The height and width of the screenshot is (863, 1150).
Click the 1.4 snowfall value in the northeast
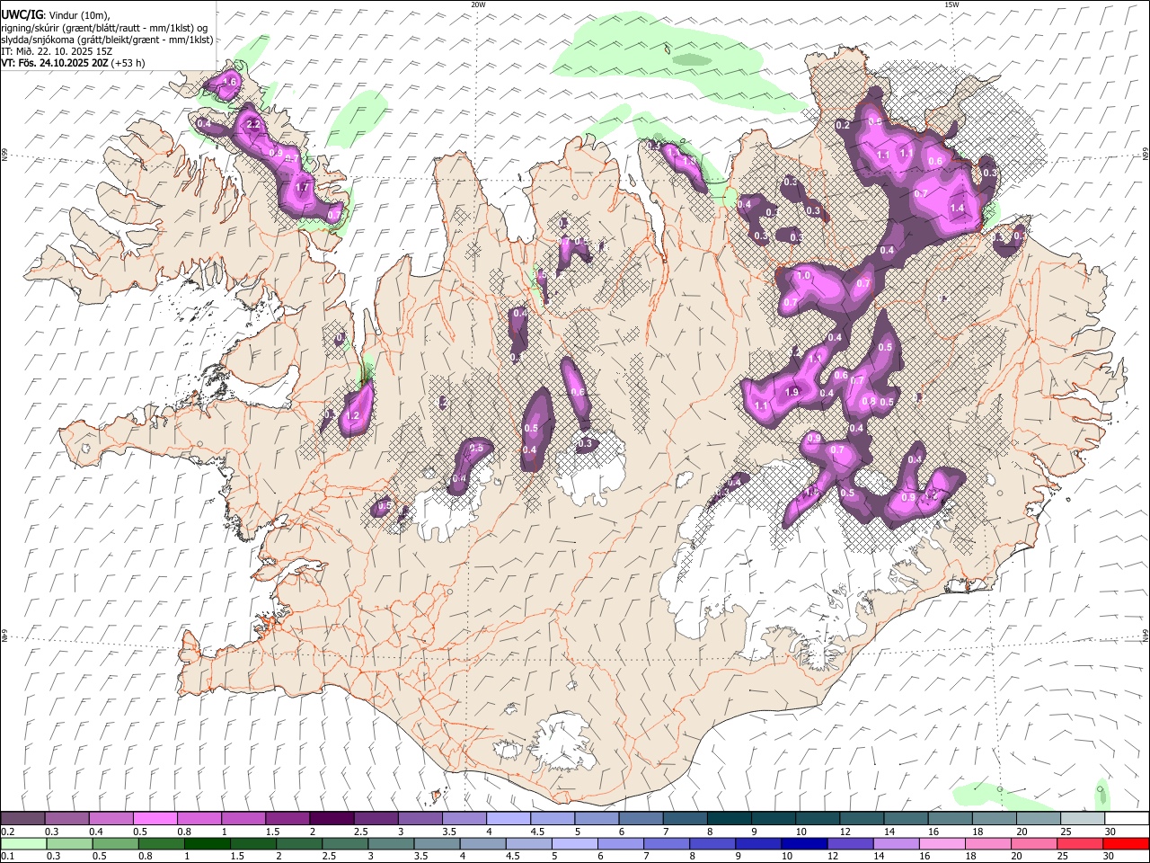coord(957,208)
